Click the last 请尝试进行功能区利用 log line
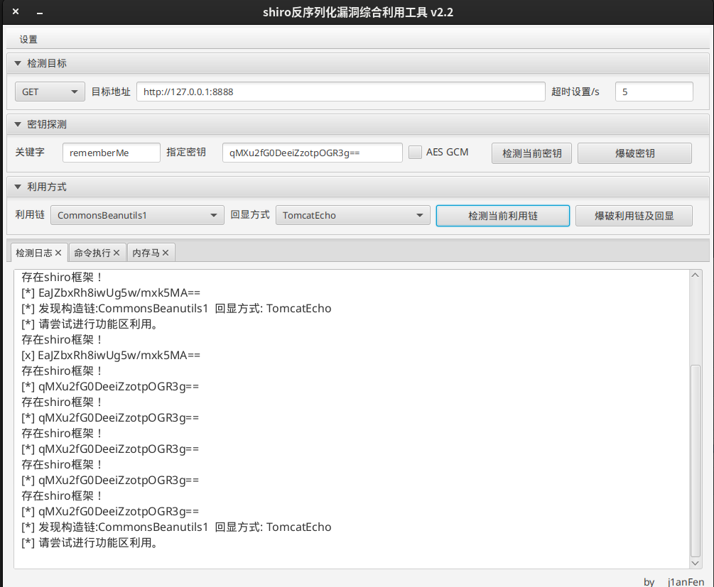The height and width of the screenshot is (587, 714). 90,542
